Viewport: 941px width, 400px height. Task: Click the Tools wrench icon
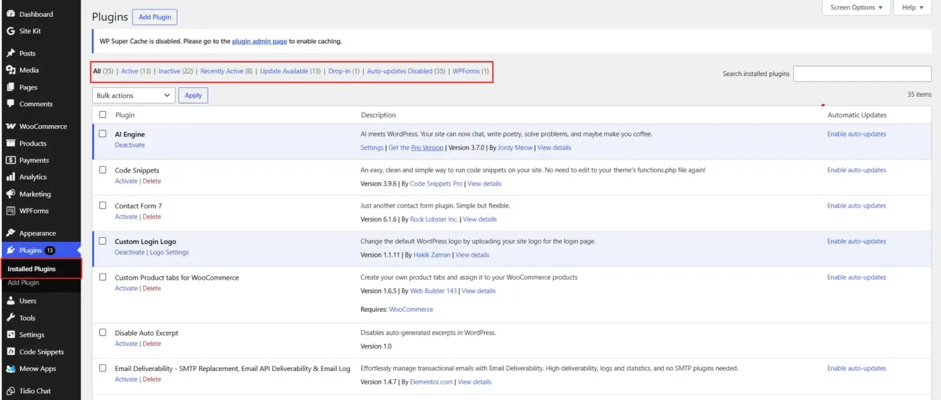[x=11, y=318]
